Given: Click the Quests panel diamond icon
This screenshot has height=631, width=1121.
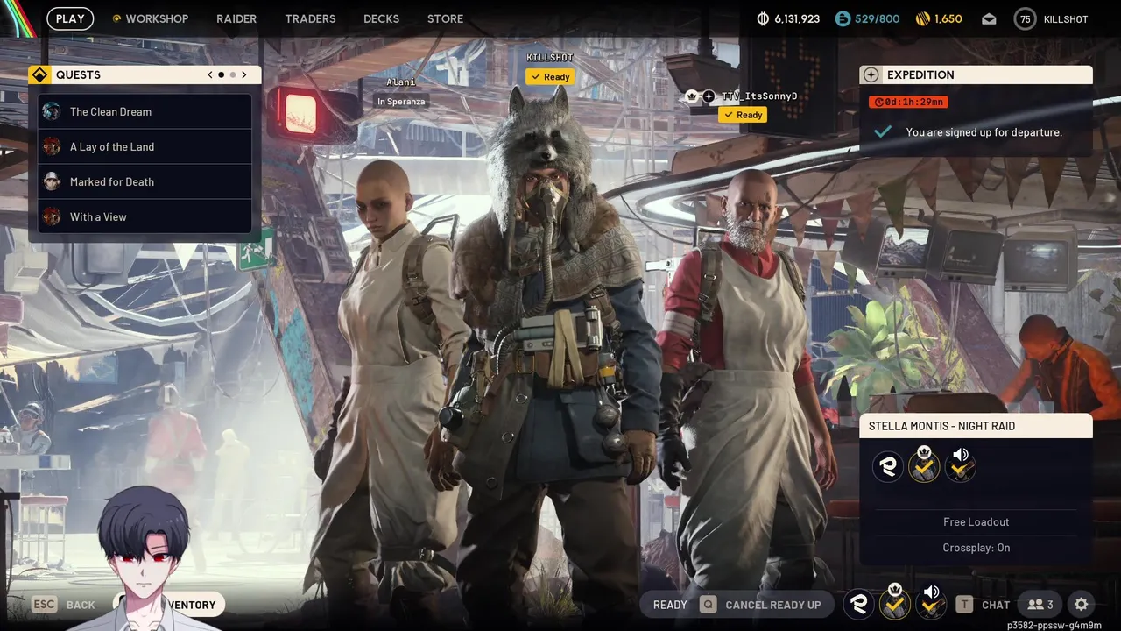Looking at the screenshot, I should pos(39,75).
